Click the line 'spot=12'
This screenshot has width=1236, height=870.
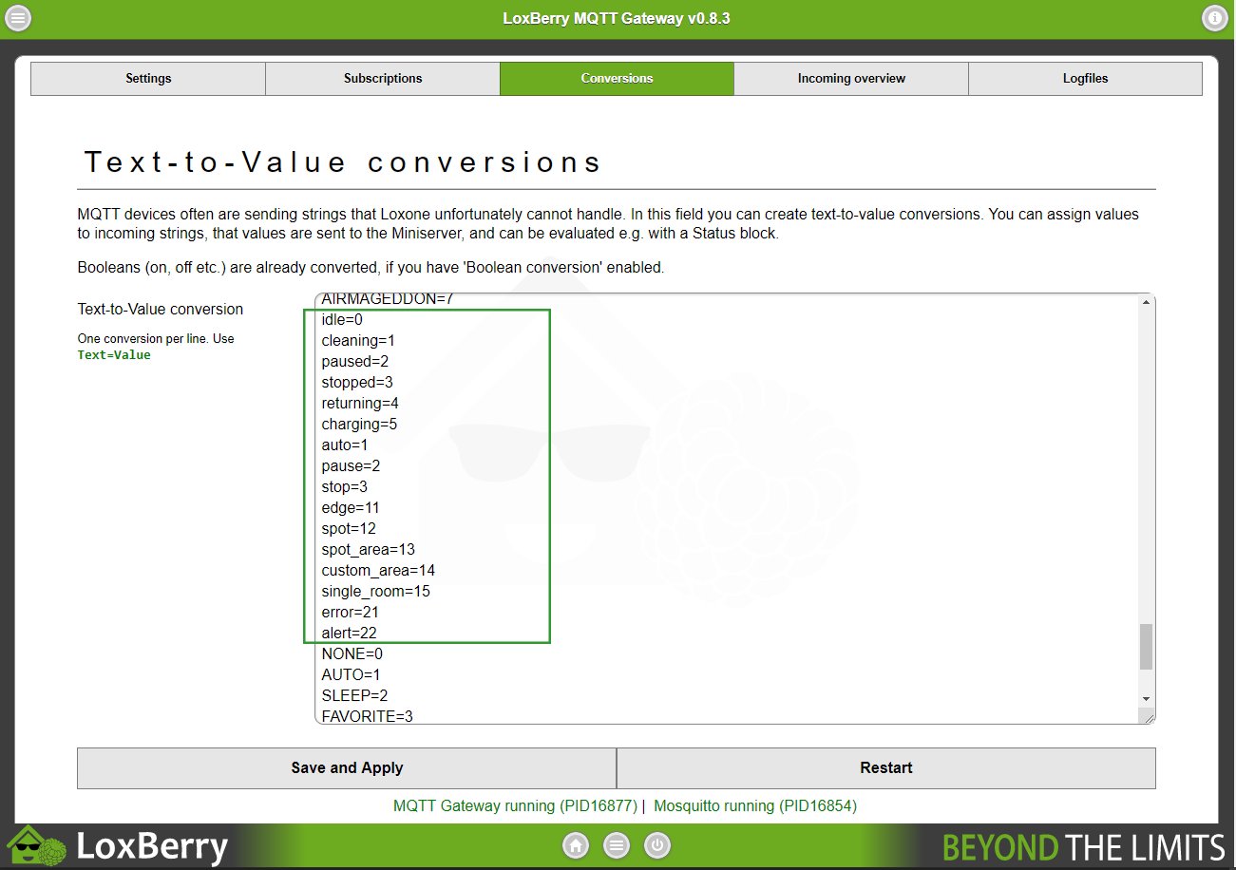click(349, 529)
